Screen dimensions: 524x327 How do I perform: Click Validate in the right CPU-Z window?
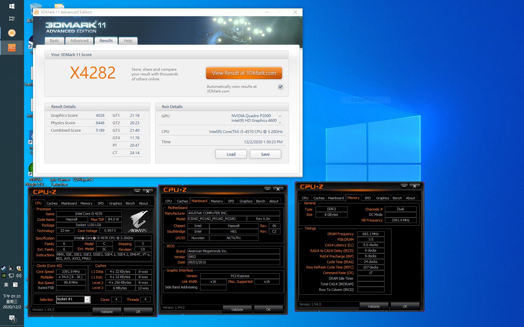374,306
